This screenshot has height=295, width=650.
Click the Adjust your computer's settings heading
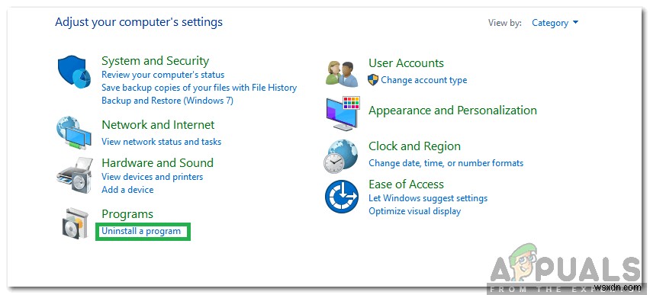click(x=139, y=22)
